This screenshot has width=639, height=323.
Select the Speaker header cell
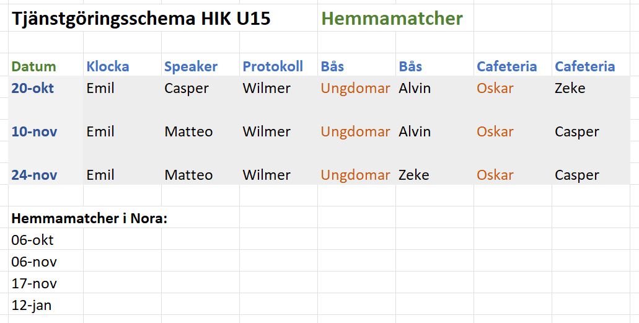(191, 66)
